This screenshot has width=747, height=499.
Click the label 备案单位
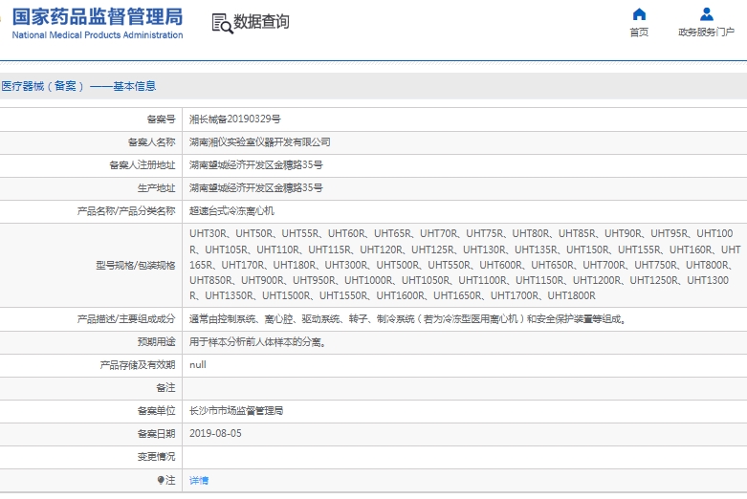tap(156, 410)
